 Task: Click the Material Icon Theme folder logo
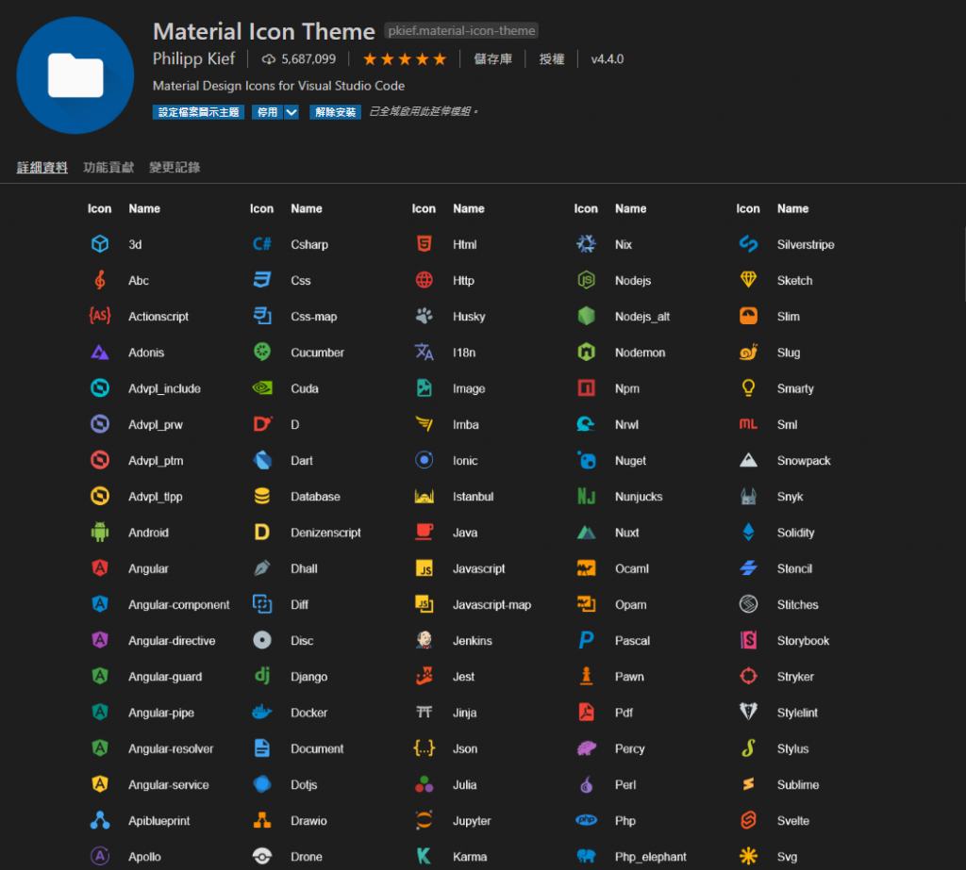point(75,75)
